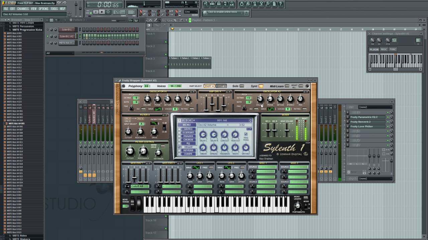Screen dimensions: 428x240
Task: Click the stop button in transport
Action: 102,12
